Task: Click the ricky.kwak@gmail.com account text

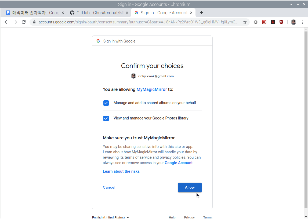Action: (x=156, y=76)
